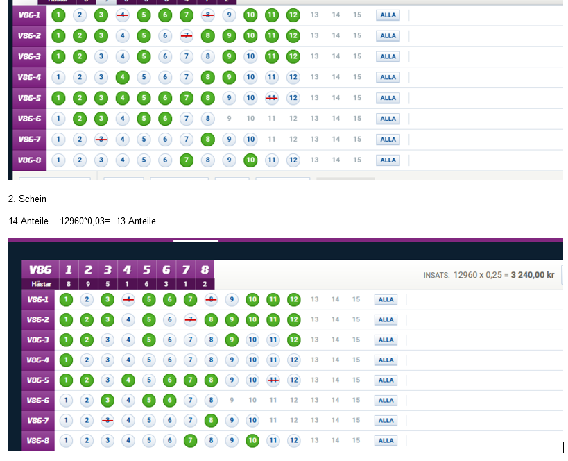Click the "Hästar" label in lower coupon
Viewport: 568px width, 461px height.
(x=41, y=284)
